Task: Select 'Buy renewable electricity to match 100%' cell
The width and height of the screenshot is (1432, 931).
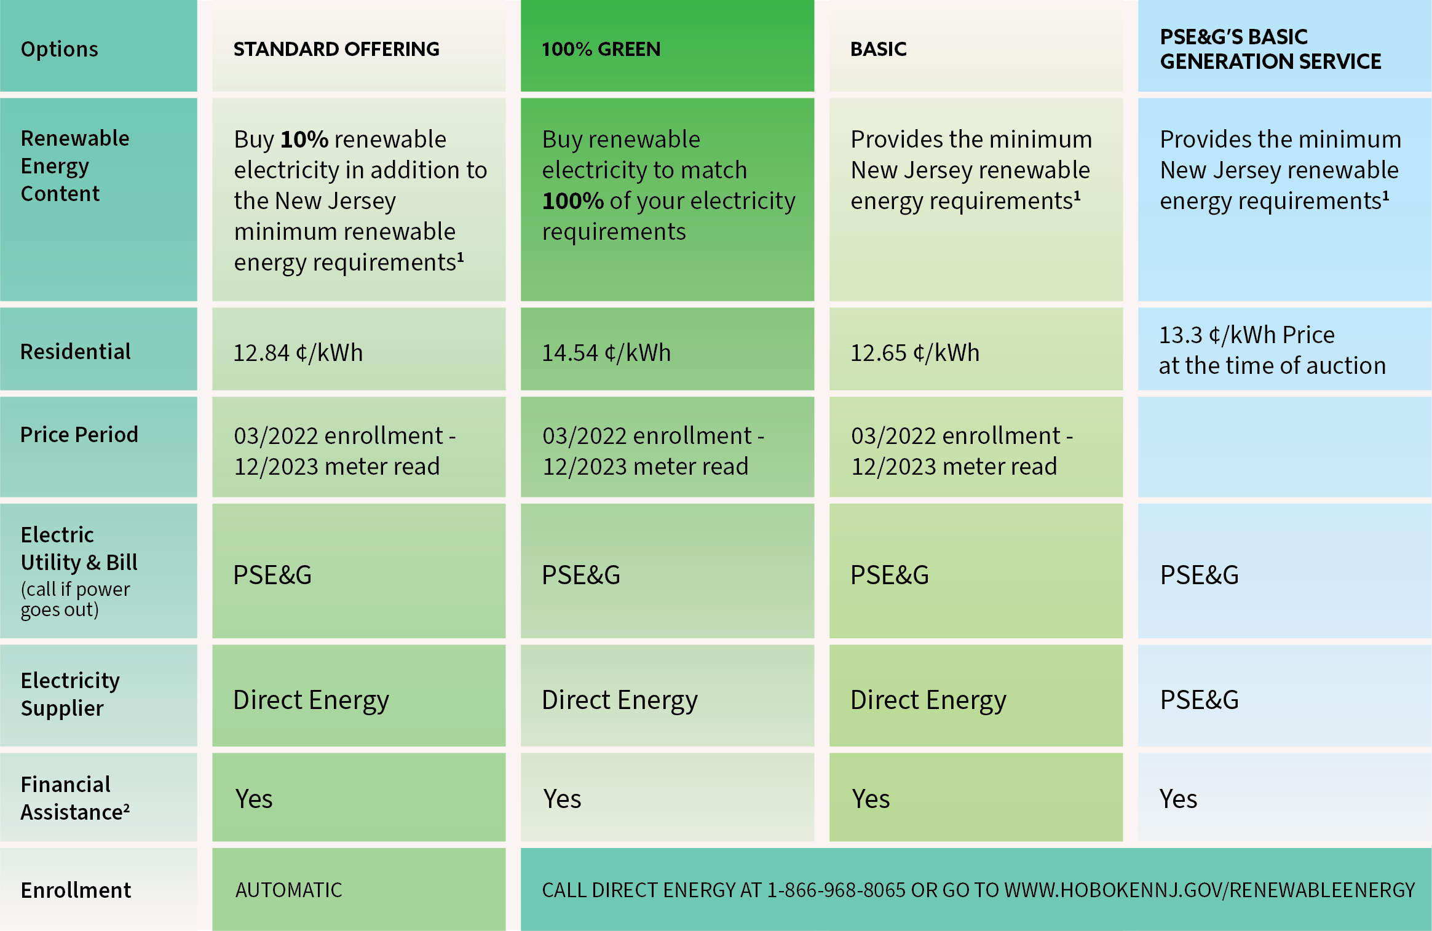Action: tap(667, 199)
